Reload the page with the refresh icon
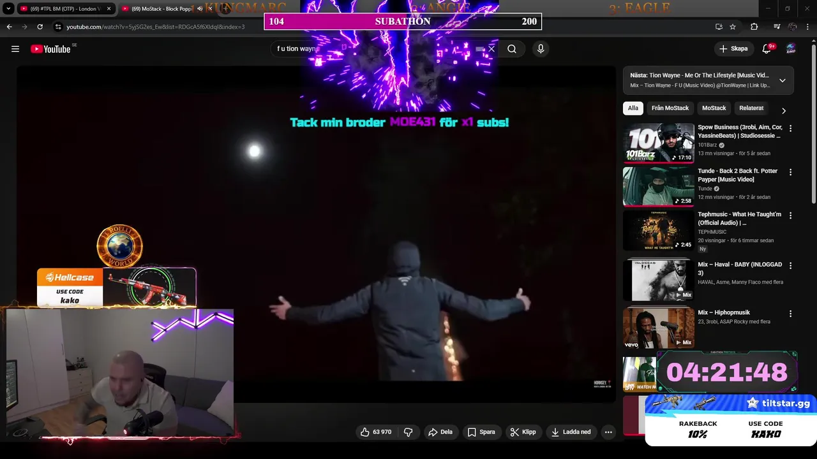Screen dimensions: 817x459 point(40,27)
